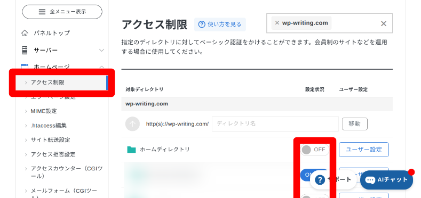The image size is (421, 198).
Task: Click the サーバー server icon
Action: 25,50
